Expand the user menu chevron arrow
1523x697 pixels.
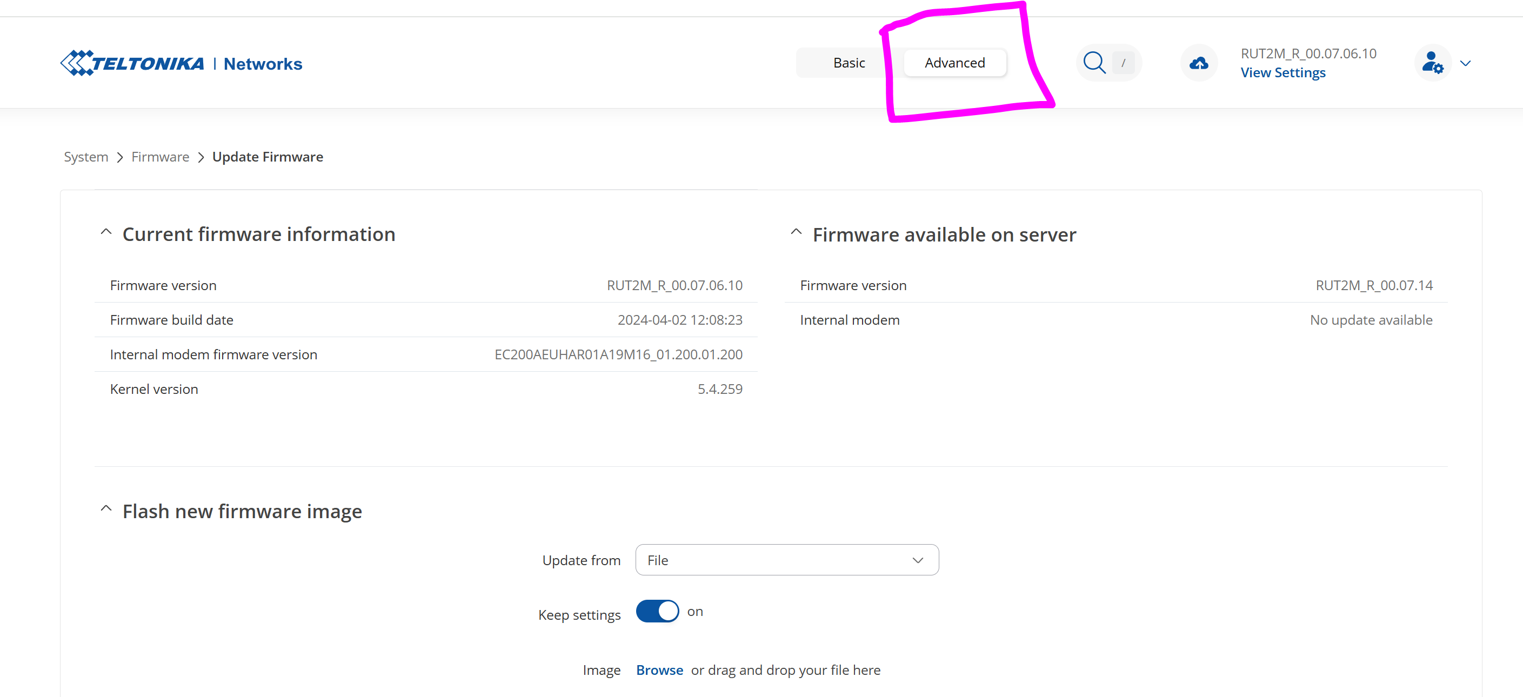click(x=1465, y=63)
